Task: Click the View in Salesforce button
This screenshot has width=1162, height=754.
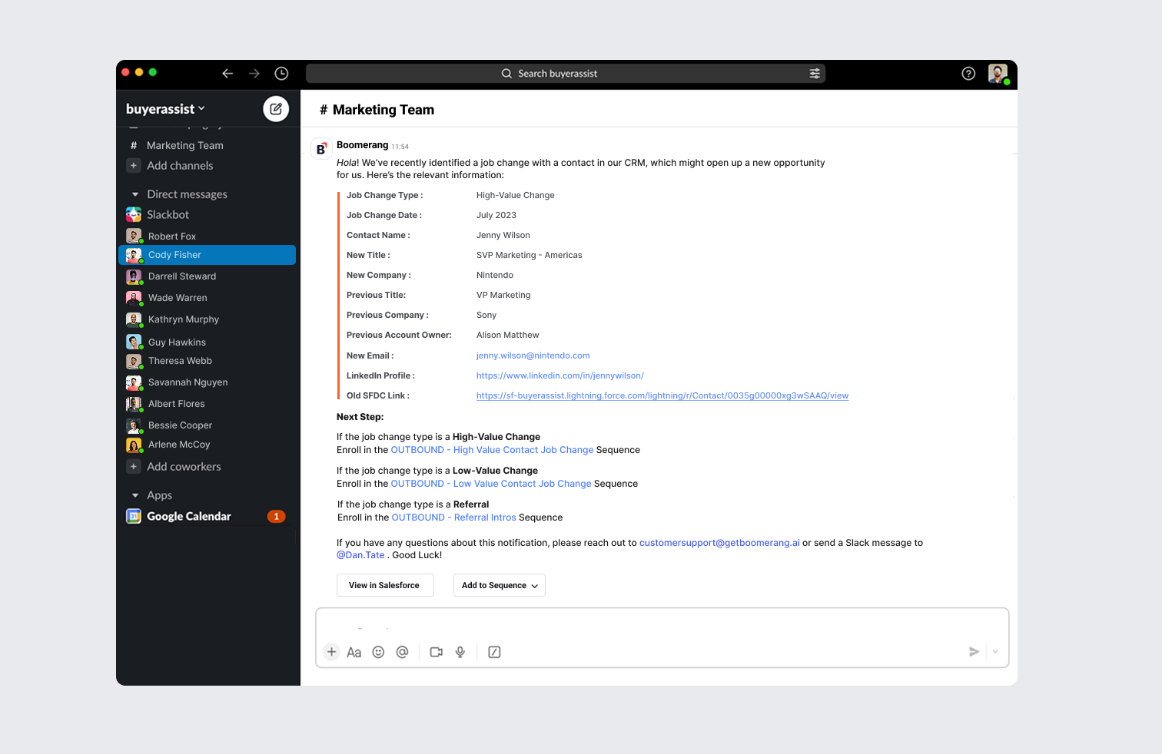Action: pos(385,585)
